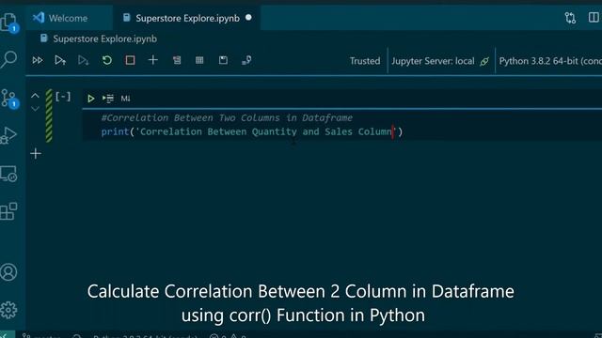Screen dimensions: 602x338
Task: Restart the Jupyter kernel
Action: (106, 60)
